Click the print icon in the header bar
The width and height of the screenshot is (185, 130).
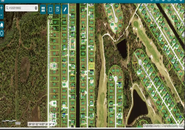click(x=169, y=1)
